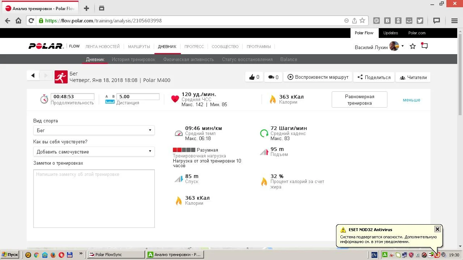Click inside the training notes text area
Screen dimensions: 463x260
click(x=94, y=199)
